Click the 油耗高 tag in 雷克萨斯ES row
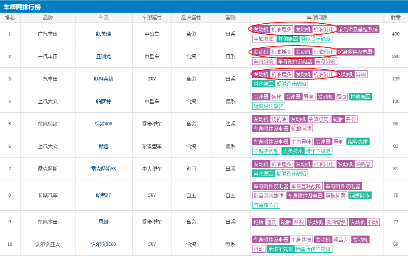Screen dimensions: 408x256 363,164
